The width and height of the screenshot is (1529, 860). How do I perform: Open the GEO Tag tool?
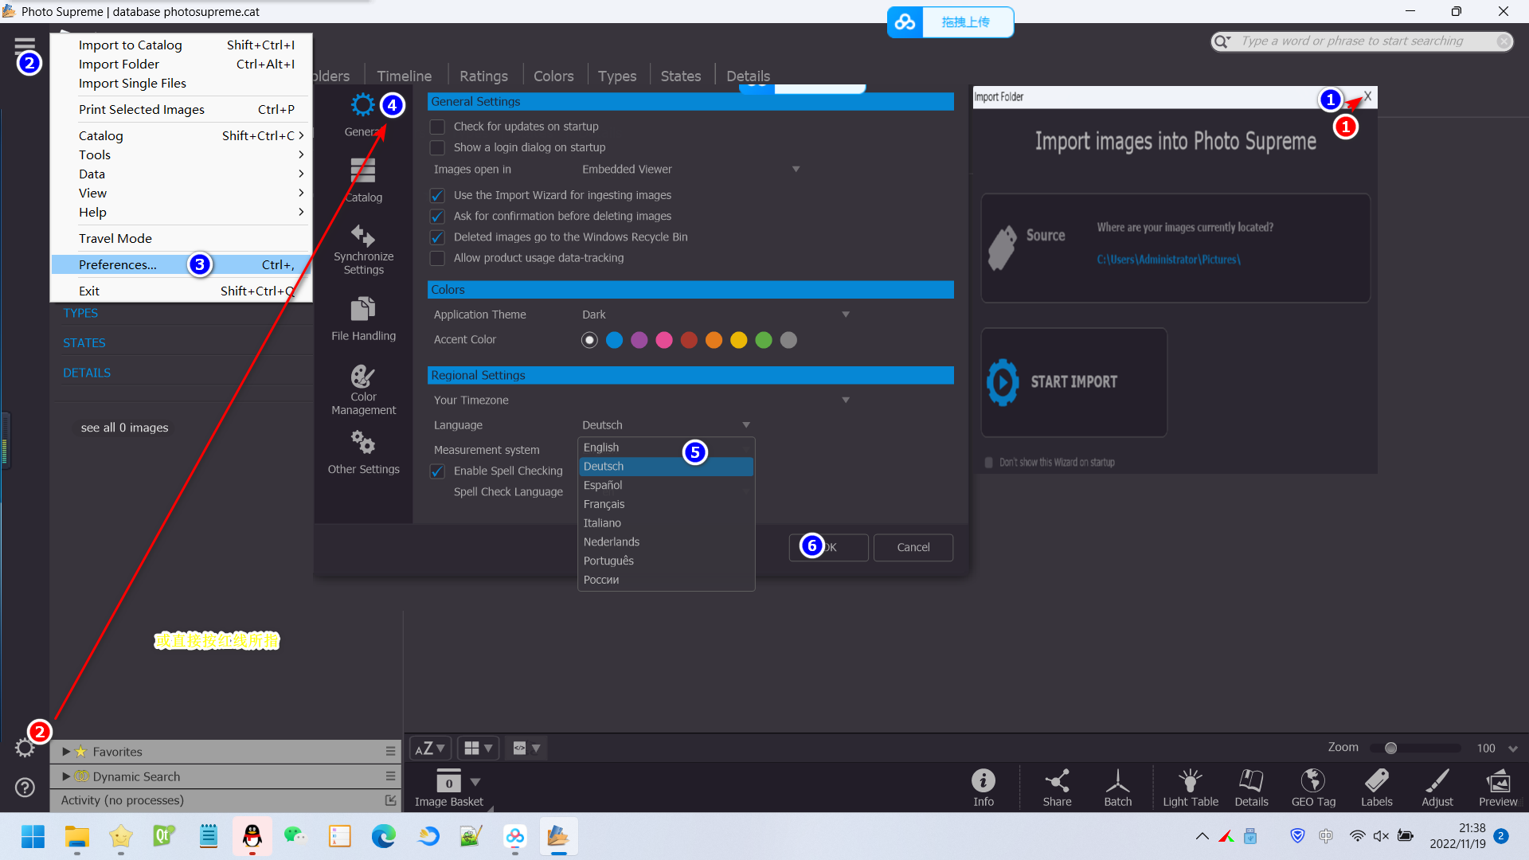pyautogui.click(x=1313, y=788)
